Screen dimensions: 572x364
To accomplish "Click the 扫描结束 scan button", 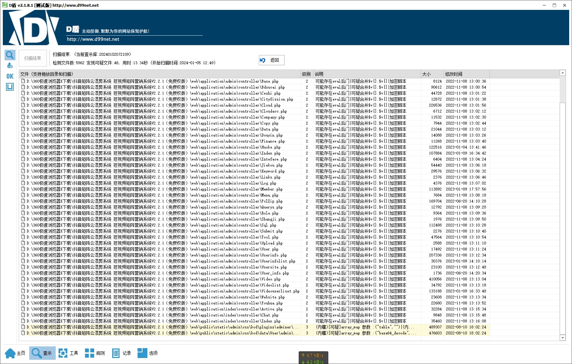I will point(33,58).
